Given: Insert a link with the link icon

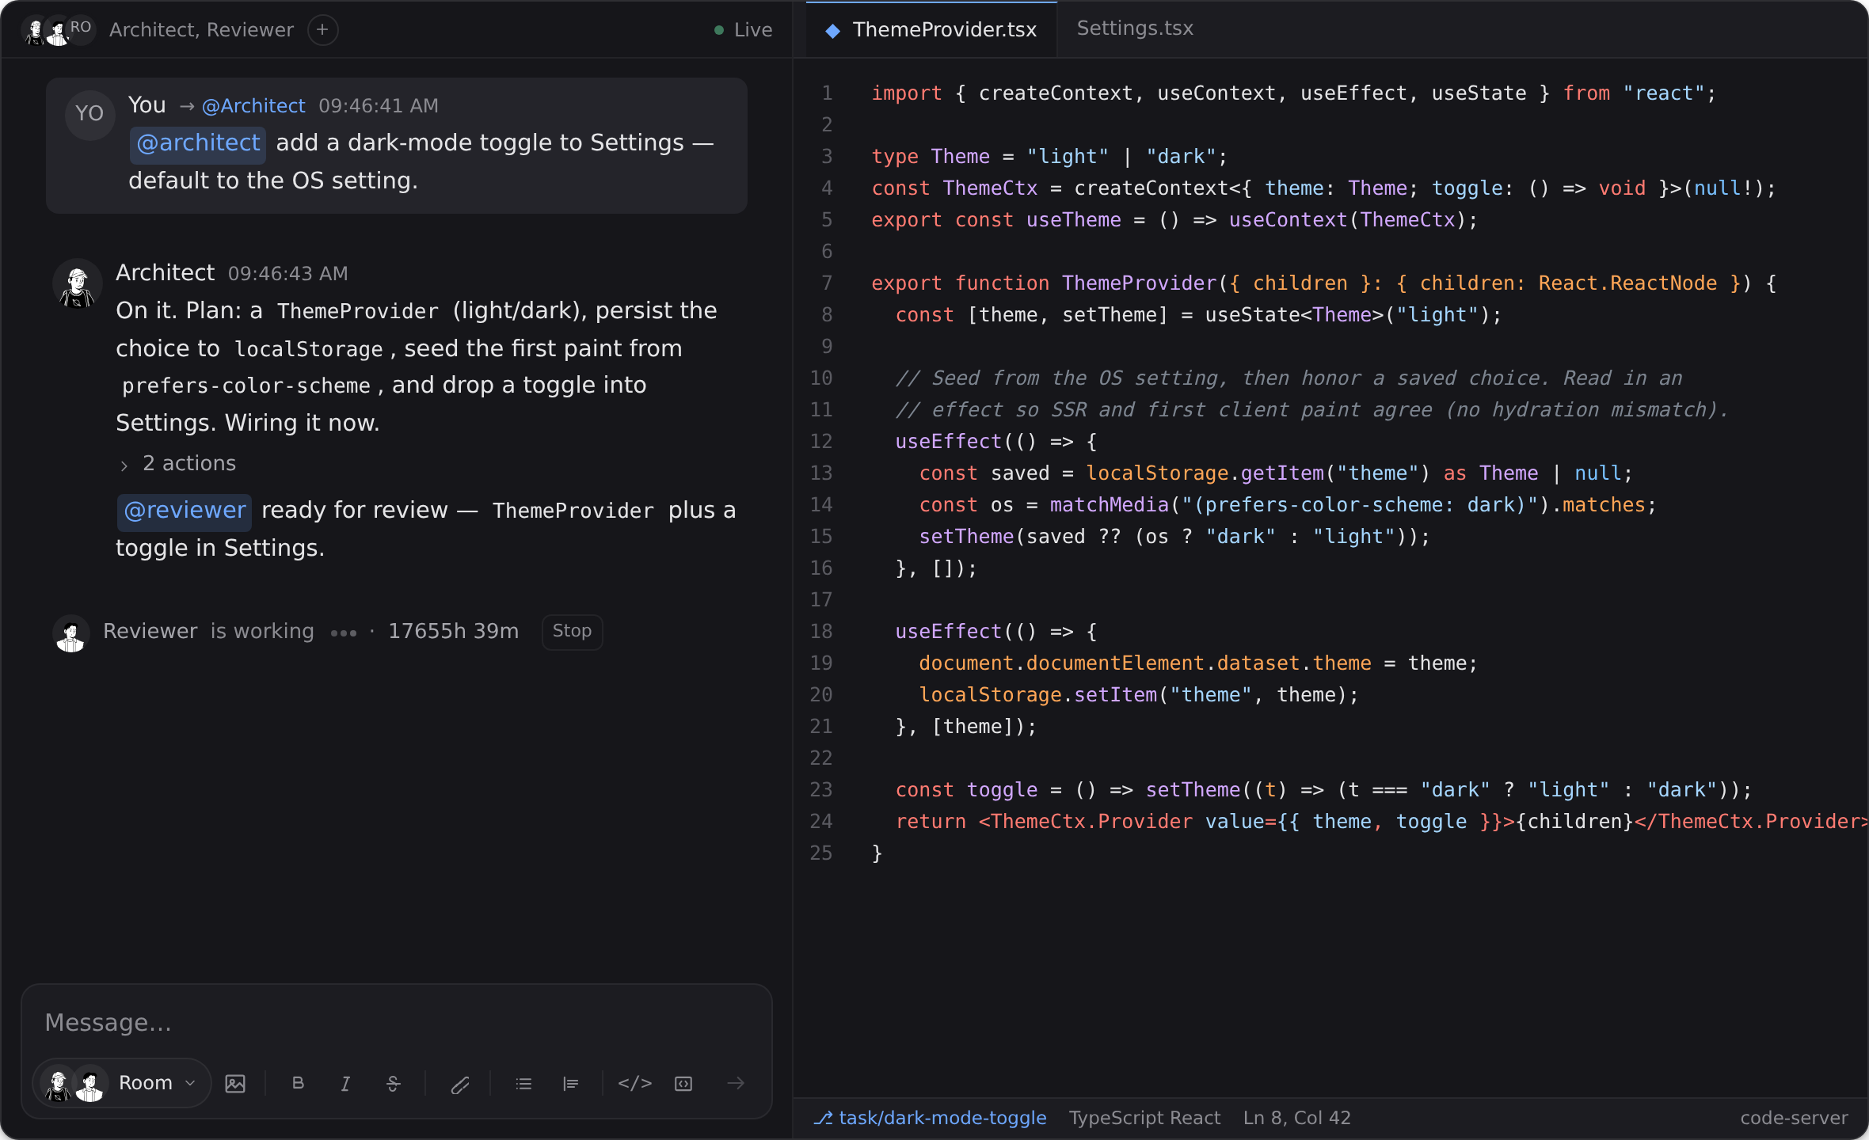Looking at the screenshot, I should point(459,1083).
